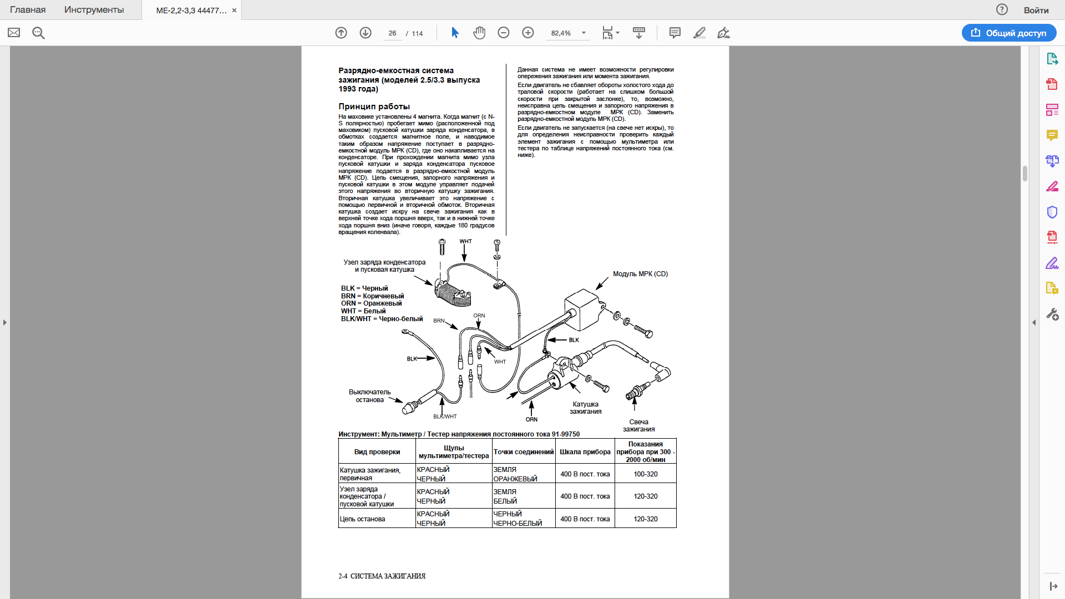The height and width of the screenshot is (599, 1065).
Task: Activate the arrow selection tool
Action: coord(455,33)
